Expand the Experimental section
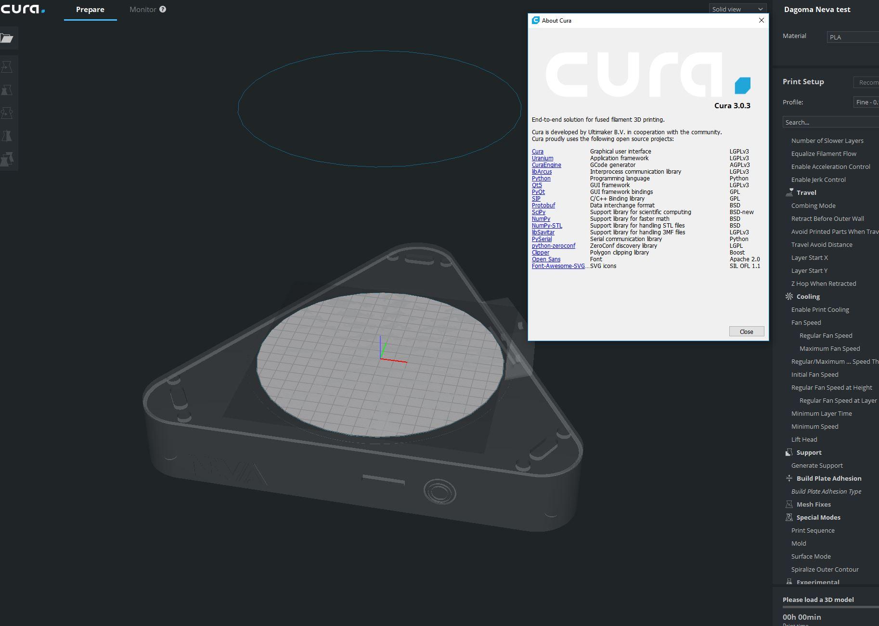 (818, 582)
